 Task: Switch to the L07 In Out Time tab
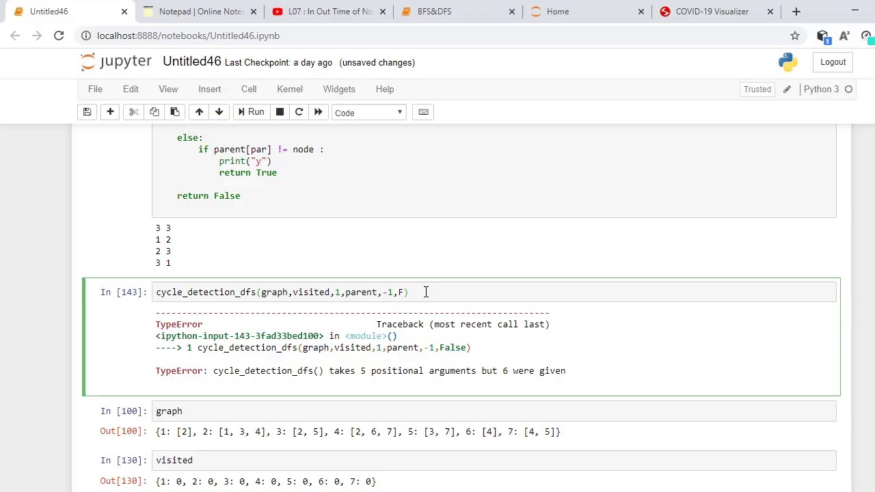tap(330, 12)
